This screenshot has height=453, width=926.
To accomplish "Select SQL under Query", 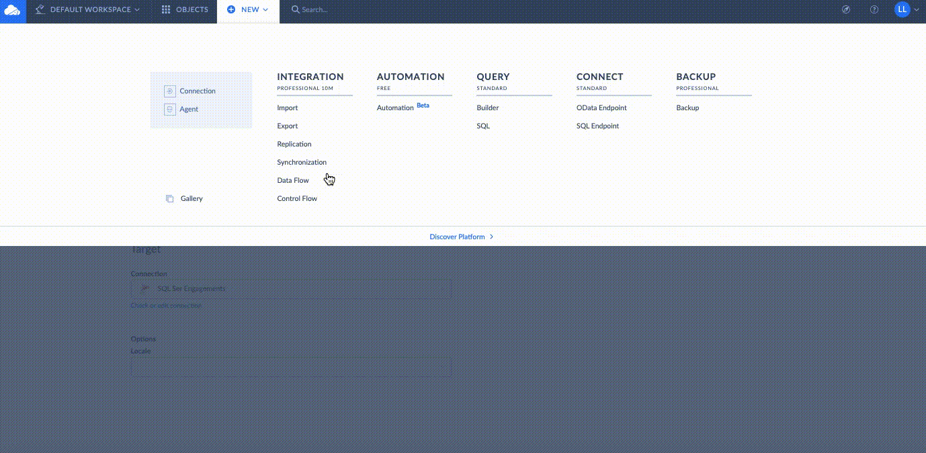I will [x=483, y=126].
